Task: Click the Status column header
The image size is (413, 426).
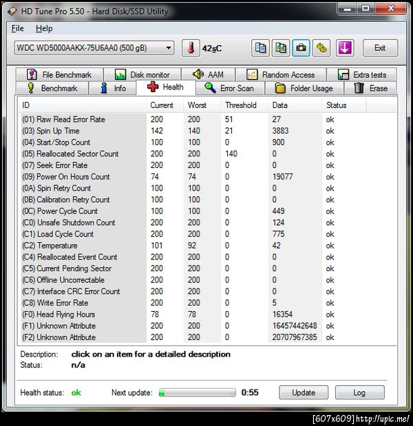Action: (344, 105)
